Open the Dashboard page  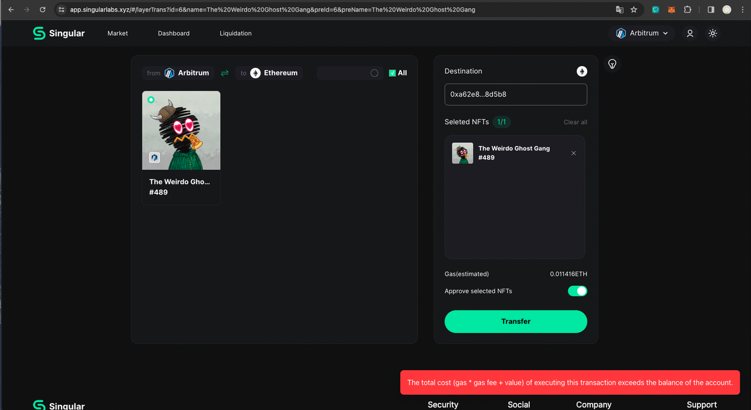[174, 33]
